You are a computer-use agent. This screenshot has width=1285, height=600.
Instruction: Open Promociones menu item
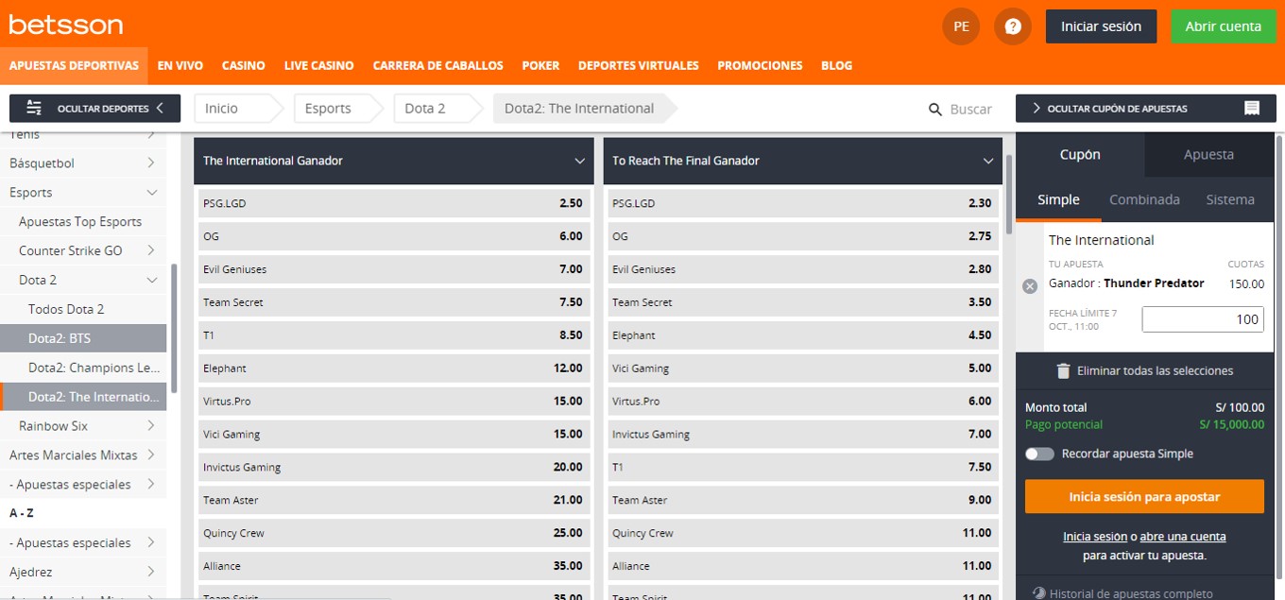760,66
